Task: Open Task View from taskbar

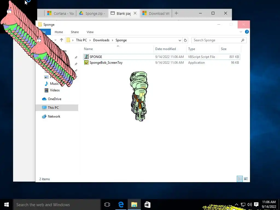Action: point(107,205)
